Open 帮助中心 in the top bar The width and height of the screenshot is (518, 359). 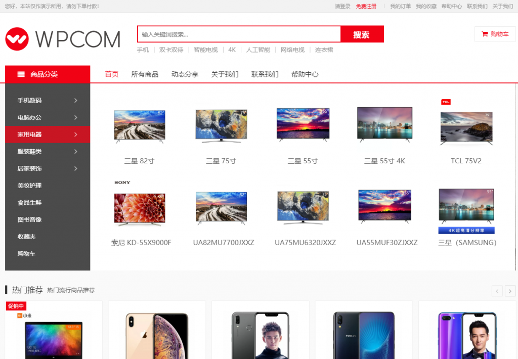[x=452, y=6]
